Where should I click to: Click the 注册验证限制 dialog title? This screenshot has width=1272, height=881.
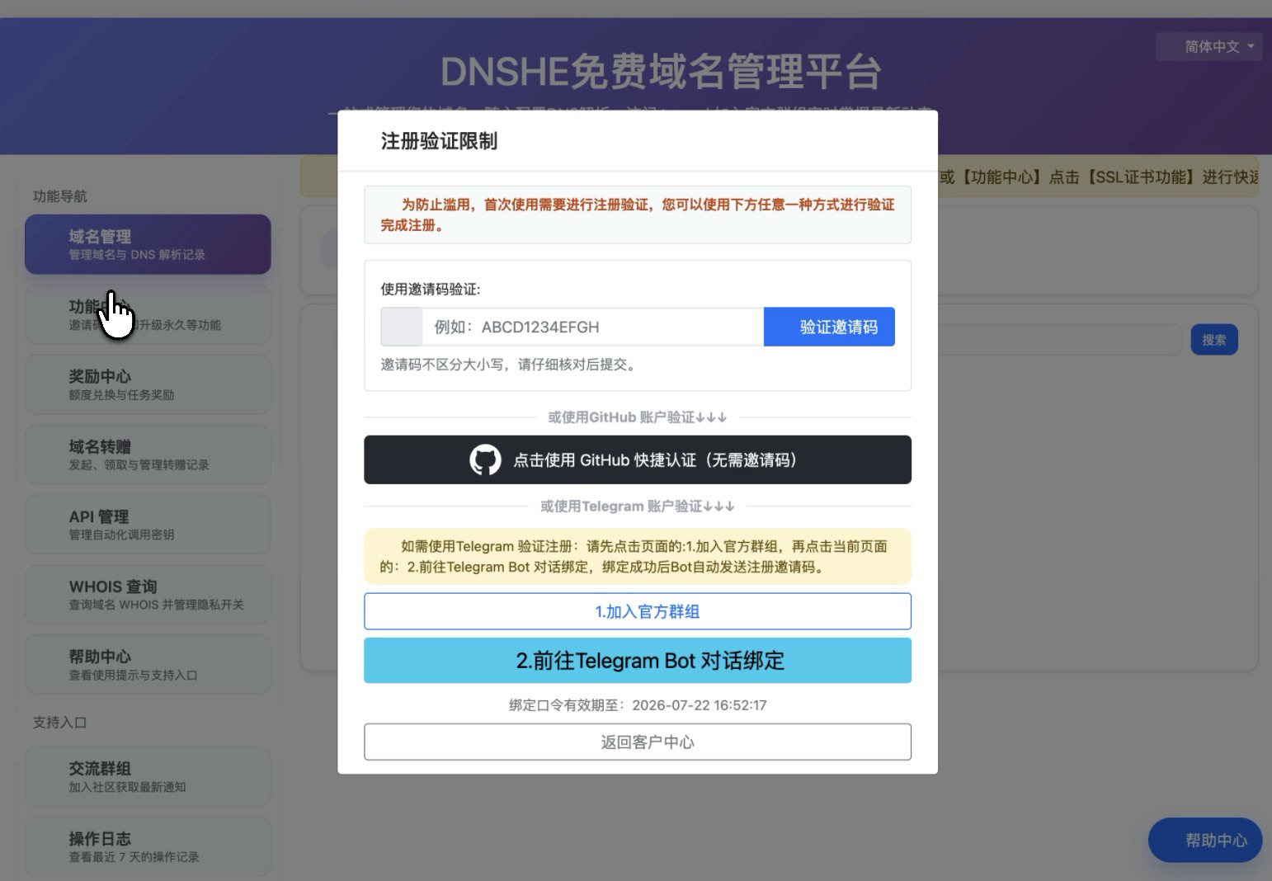(439, 141)
